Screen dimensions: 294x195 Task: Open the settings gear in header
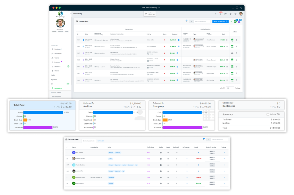point(230,14)
